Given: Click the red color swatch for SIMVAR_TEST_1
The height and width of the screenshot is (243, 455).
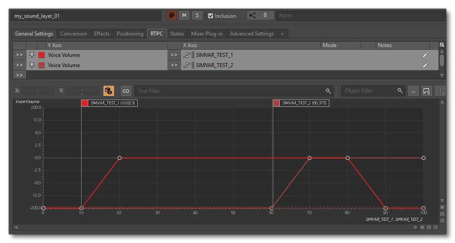Looking at the screenshot, I should pyautogui.click(x=41, y=55).
